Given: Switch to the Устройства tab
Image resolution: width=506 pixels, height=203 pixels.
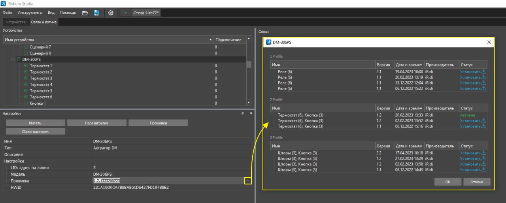Looking at the screenshot, I should [16, 22].
